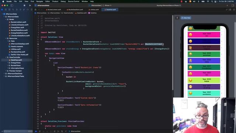The height and width of the screenshot is (133, 236).
Task: Switch to the Utilities.swift tab
Action: [94, 10]
